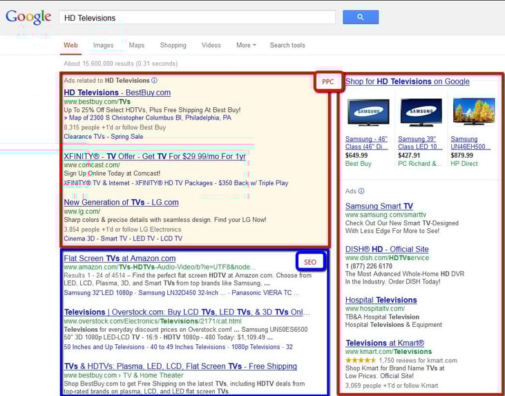Switch to the Shopping tab
The height and width of the screenshot is (396, 505).
173,45
